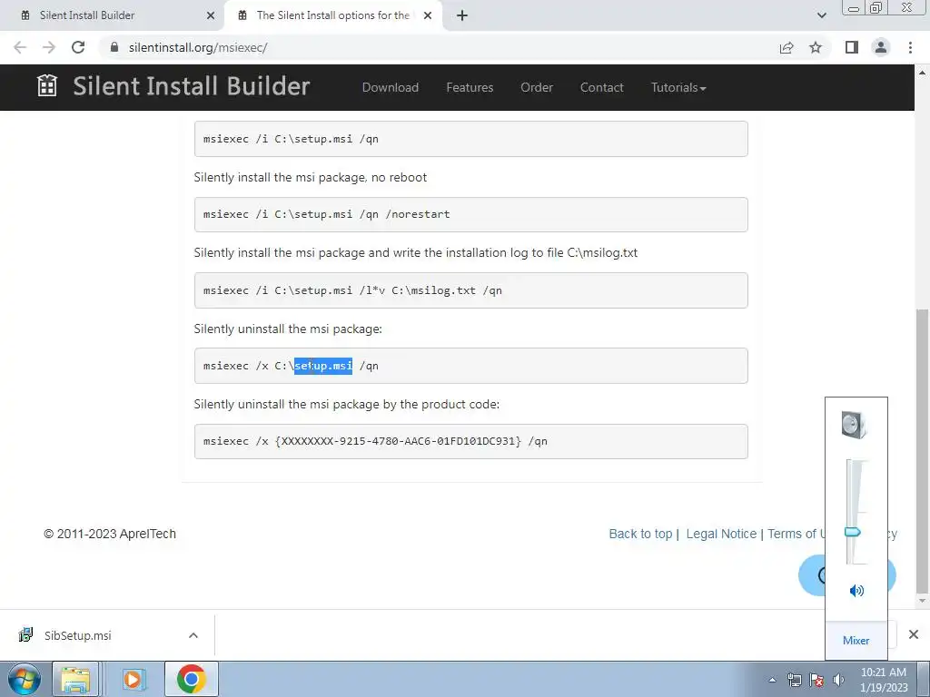Click SibSetup.msi download item
Screen dimensions: 930x697
click(x=108, y=635)
